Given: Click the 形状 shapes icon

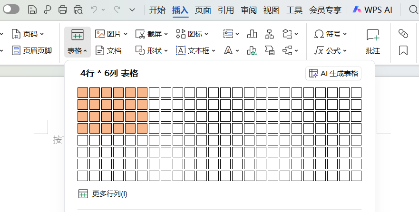Looking at the screenshot, I should pos(140,50).
